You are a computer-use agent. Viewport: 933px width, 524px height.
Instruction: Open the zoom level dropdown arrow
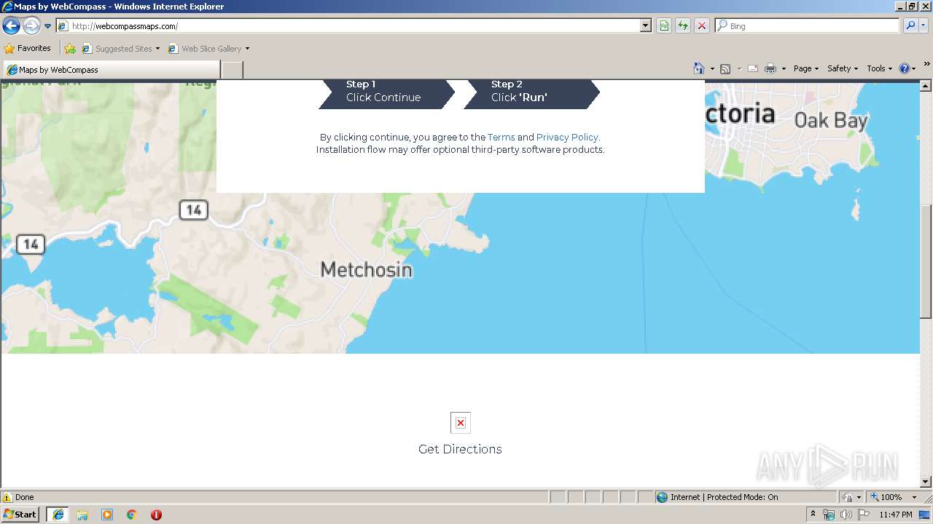point(914,497)
